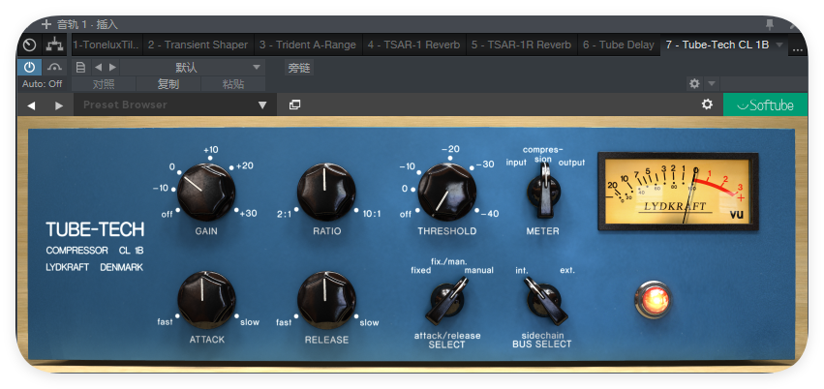824x389 pixels.
Task: Select 7 - Tube-Tech CL 1B tab
Action: (x=717, y=45)
